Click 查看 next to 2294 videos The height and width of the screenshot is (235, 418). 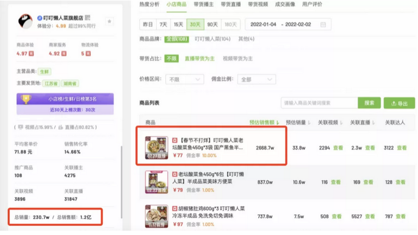point(338,148)
